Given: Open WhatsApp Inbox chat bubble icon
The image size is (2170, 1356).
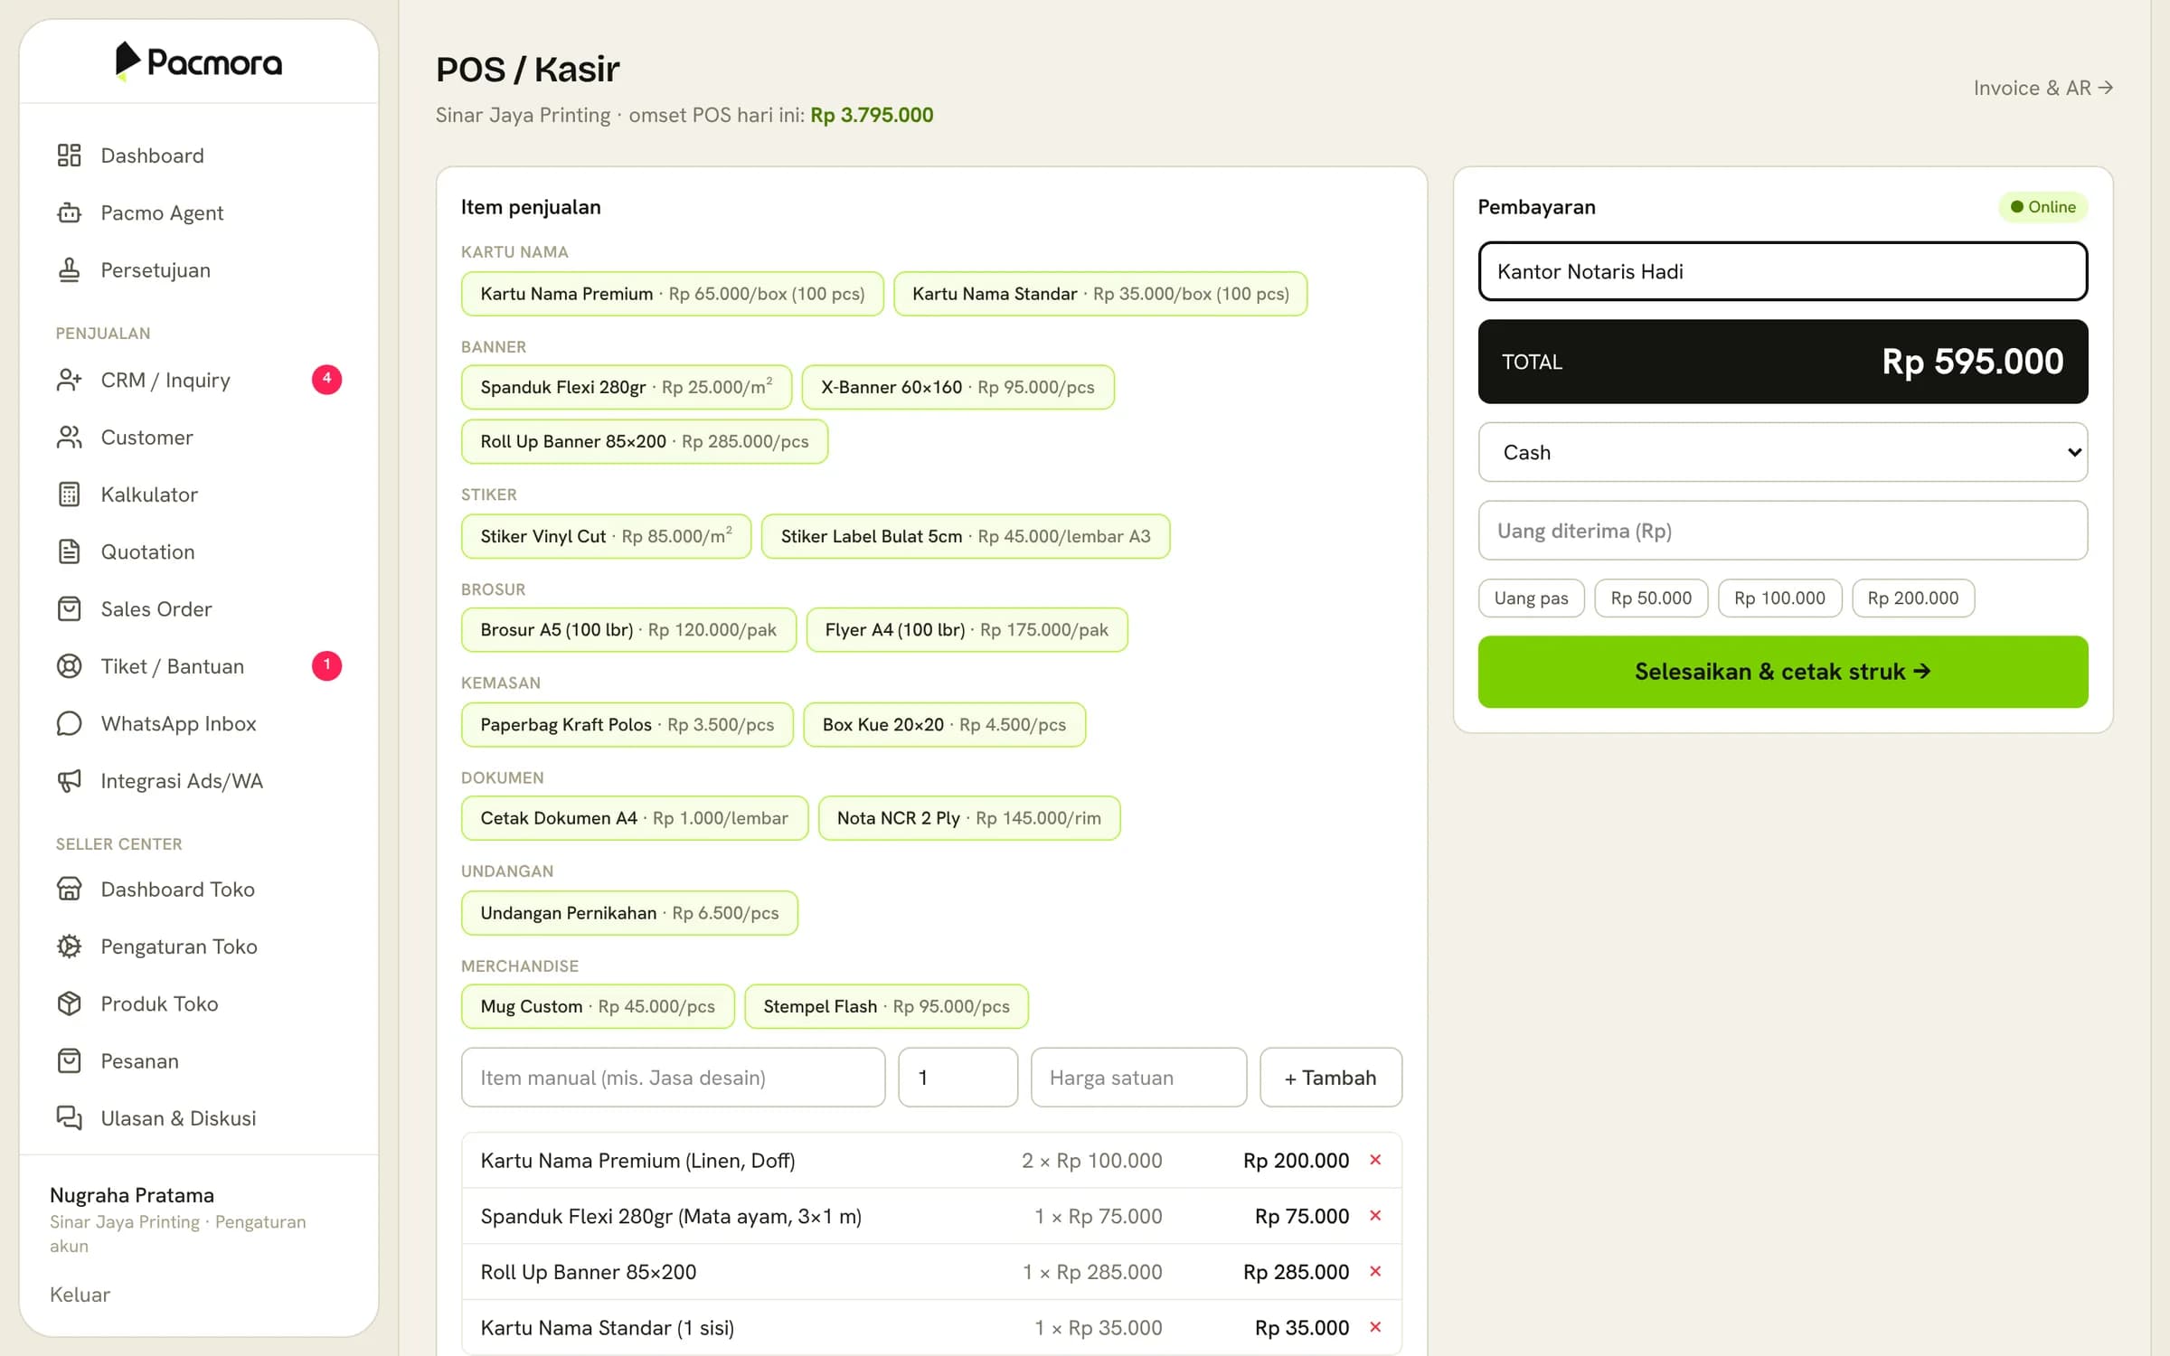Looking at the screenshot, I should click(69, 723).
